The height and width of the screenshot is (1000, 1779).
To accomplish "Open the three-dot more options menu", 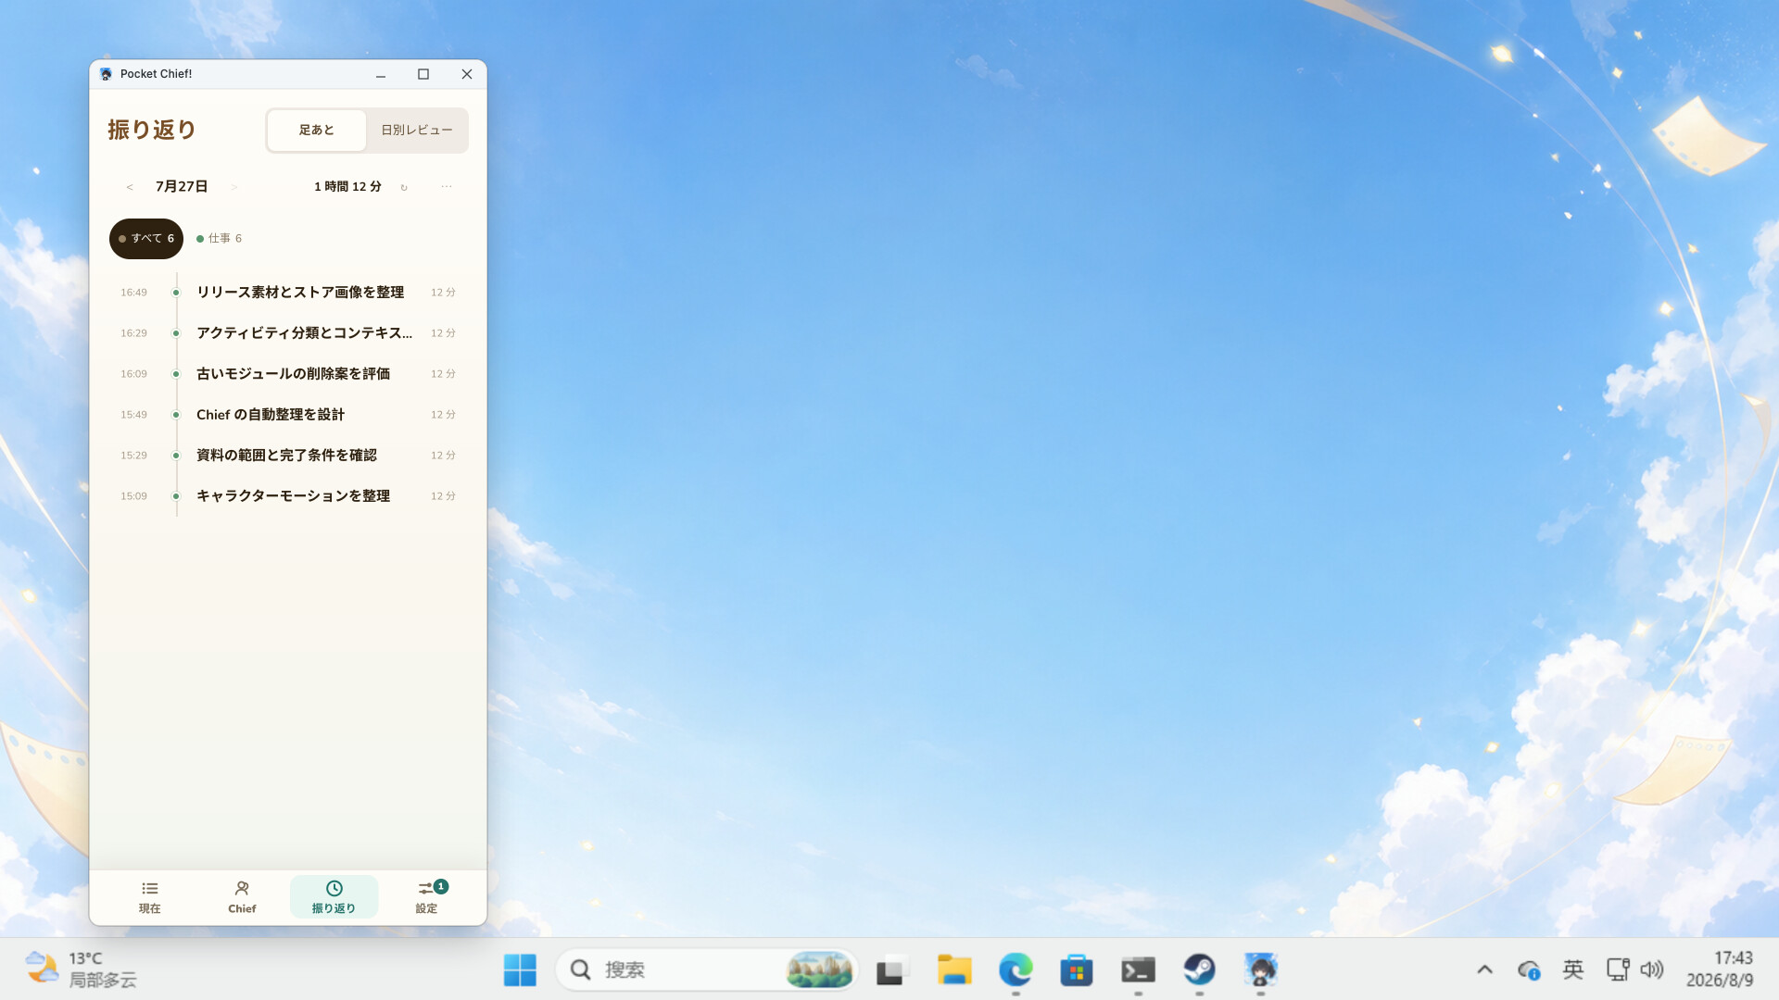I will coord(447,187).
